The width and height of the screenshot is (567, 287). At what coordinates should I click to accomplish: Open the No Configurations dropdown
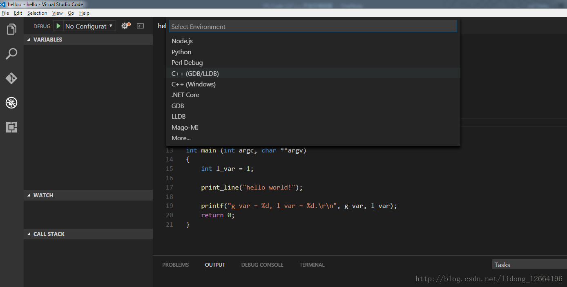tap(89, 26)
